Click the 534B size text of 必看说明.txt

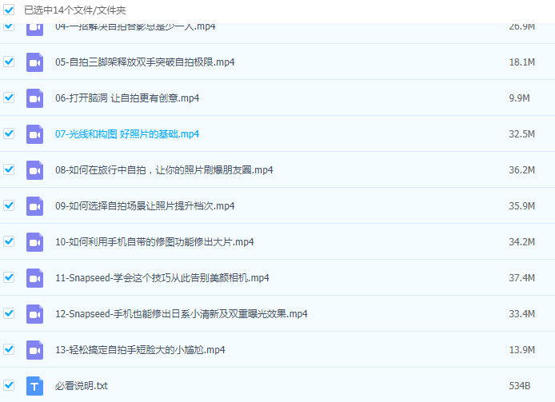(x=520, y=386)
